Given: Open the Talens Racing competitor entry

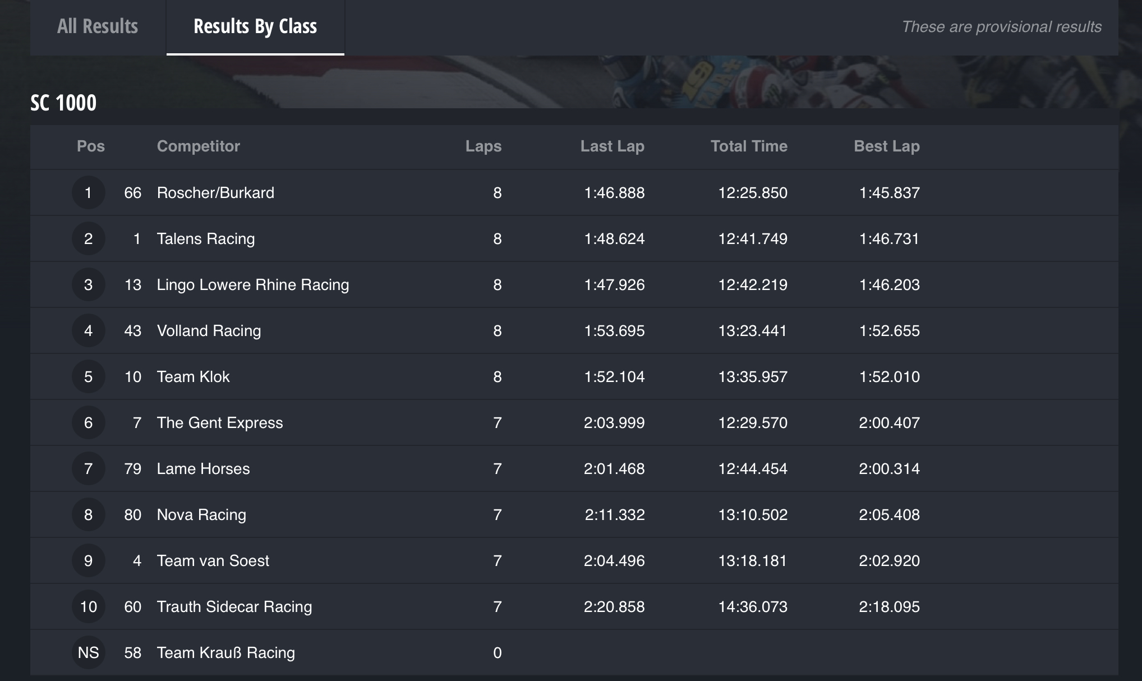Looking at the screenshot, I should (x=206, y=239).
